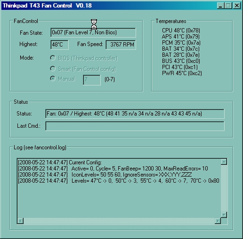Click the log vertical scrollbar track
The image size is (243, 239).
(x=224, y=188)
